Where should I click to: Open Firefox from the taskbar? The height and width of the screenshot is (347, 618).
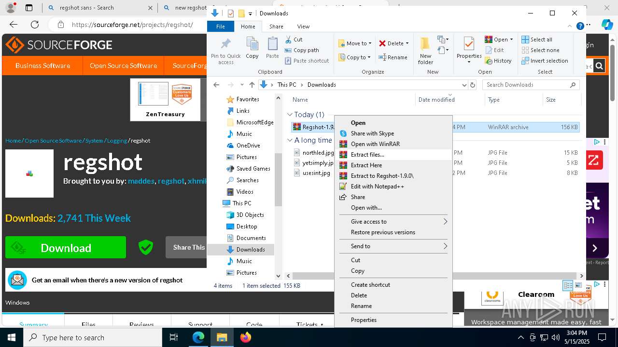point(246,337)
